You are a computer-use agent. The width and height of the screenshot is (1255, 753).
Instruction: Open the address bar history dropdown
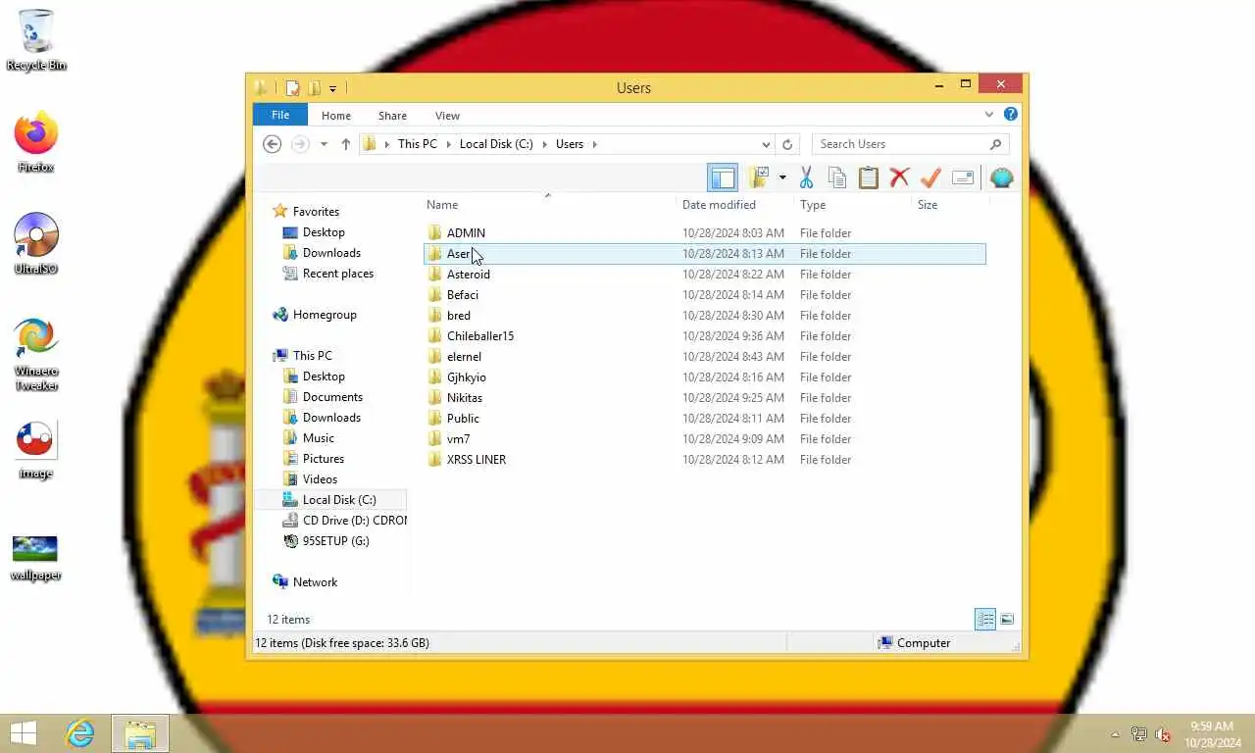766,144
